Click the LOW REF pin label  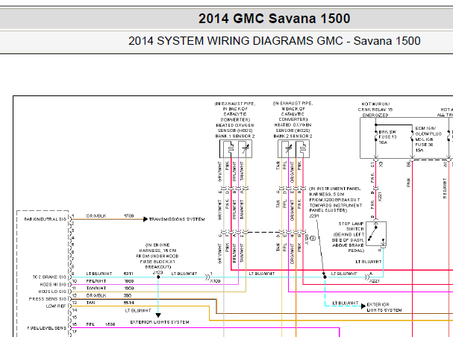pos(56,306)
